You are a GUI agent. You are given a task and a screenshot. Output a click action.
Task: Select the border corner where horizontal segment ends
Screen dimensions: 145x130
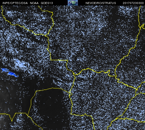click(x=67, y=60)
